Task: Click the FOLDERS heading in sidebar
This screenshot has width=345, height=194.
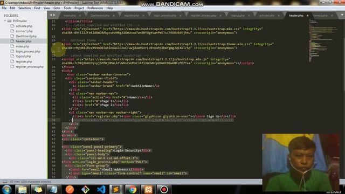Action: pos(11,16)
